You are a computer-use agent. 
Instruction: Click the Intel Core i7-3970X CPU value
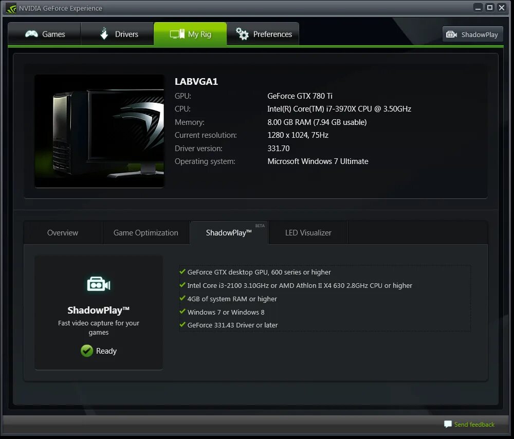click(339, 109)
